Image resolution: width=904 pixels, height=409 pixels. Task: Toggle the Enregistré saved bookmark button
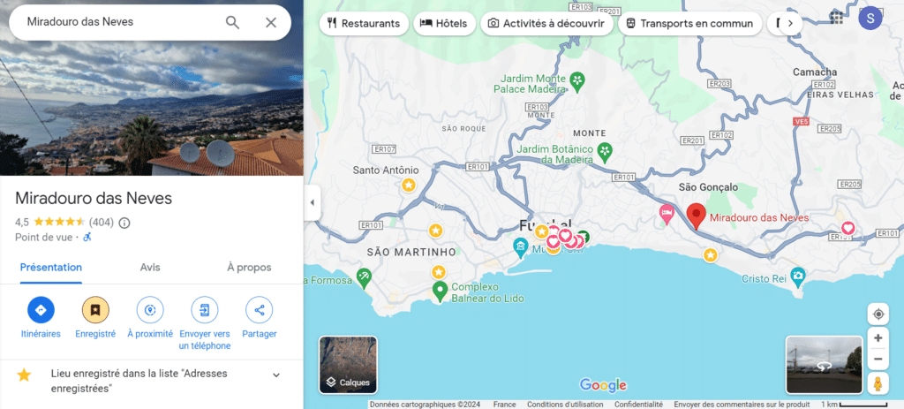pos(95,310)
